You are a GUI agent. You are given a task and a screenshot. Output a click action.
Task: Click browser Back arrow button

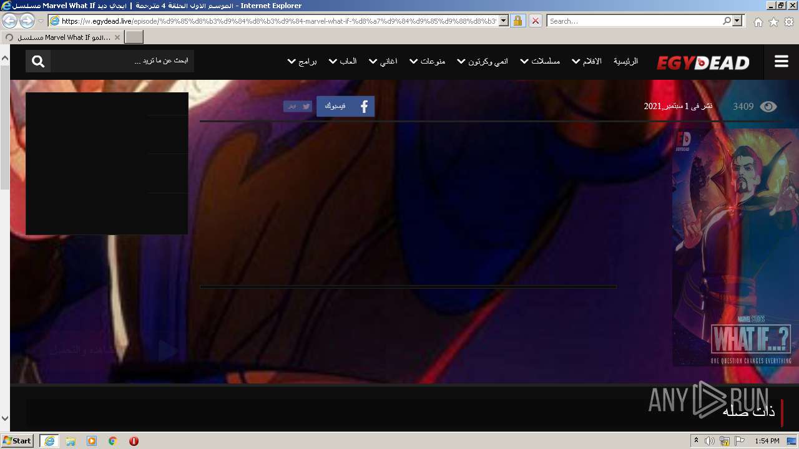point(10,21)
